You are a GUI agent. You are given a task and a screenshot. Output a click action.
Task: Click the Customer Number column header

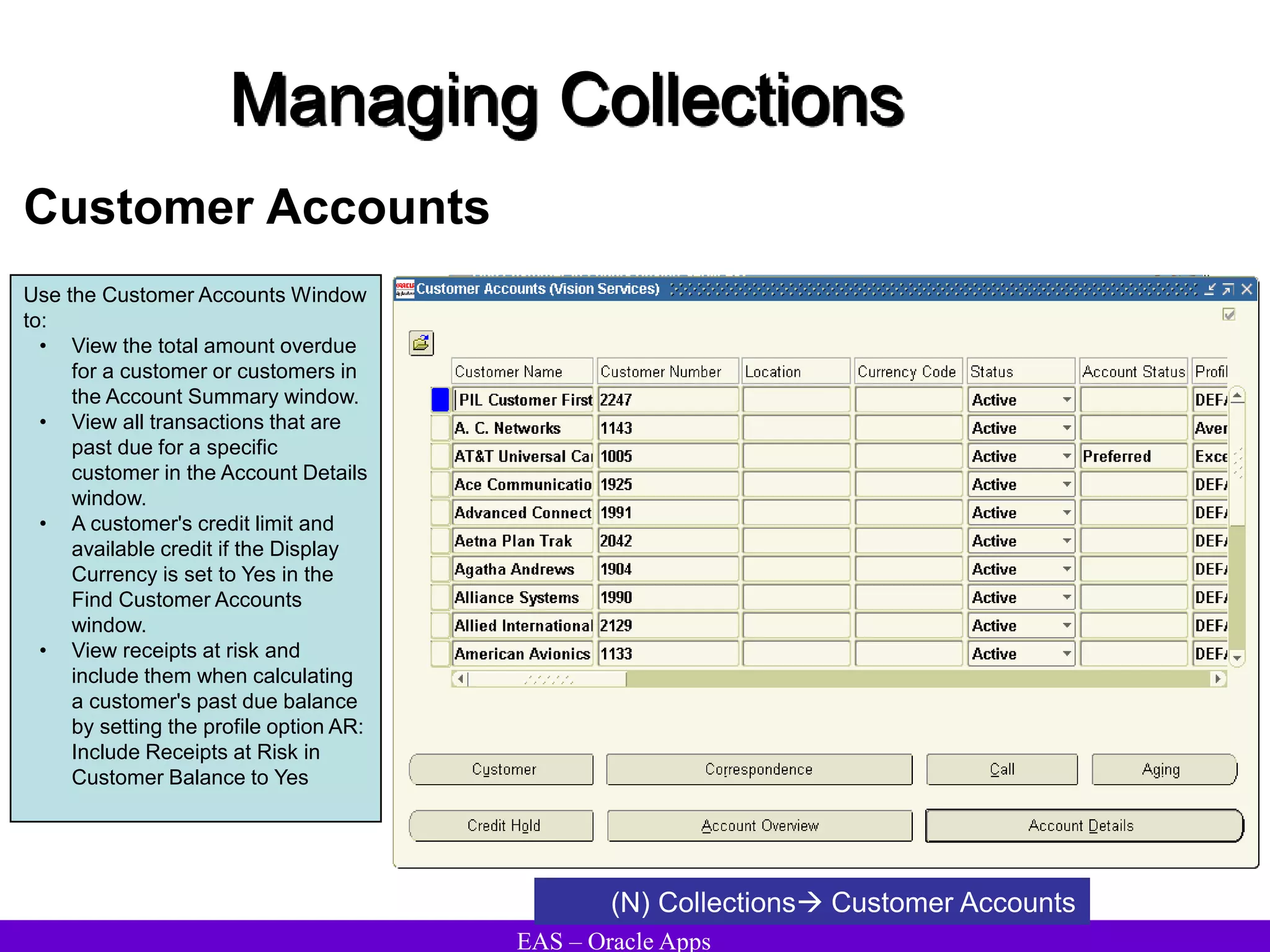pyautogui.click(x=668, y=371)
